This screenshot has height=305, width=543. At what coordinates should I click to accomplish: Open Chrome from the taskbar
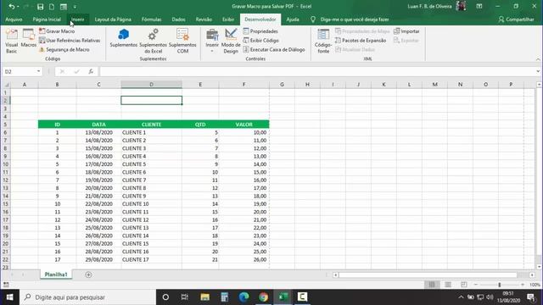(263, 297)
